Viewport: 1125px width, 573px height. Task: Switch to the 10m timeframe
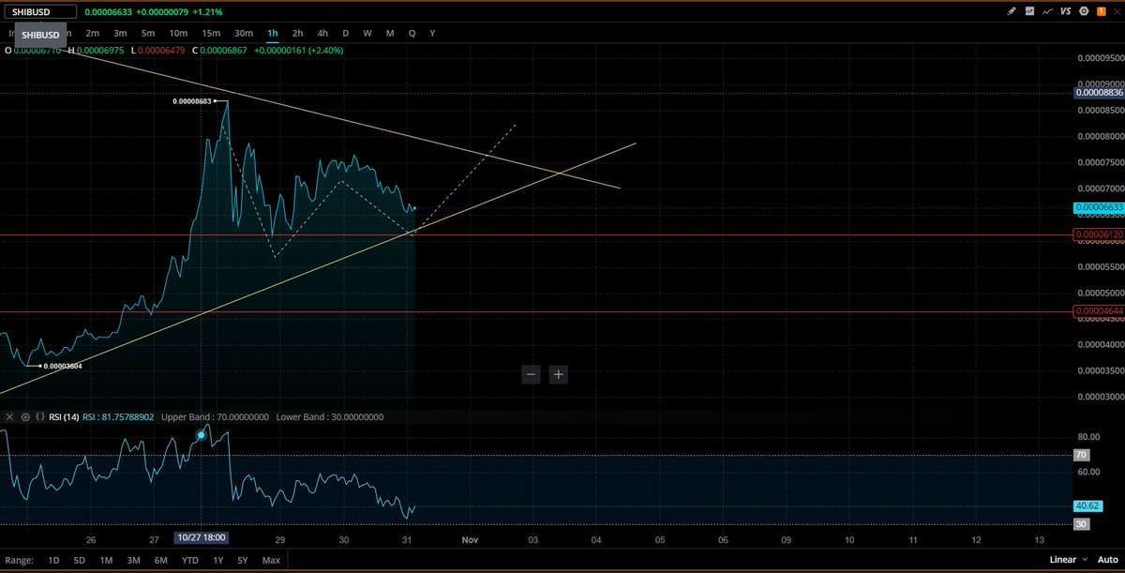(178, 33)
